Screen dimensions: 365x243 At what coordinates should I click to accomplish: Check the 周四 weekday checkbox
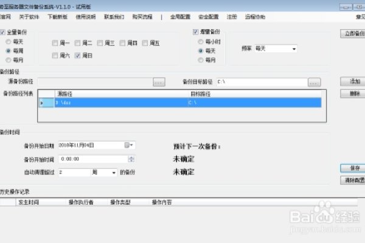pyautogui.click(x=122, y=43)
